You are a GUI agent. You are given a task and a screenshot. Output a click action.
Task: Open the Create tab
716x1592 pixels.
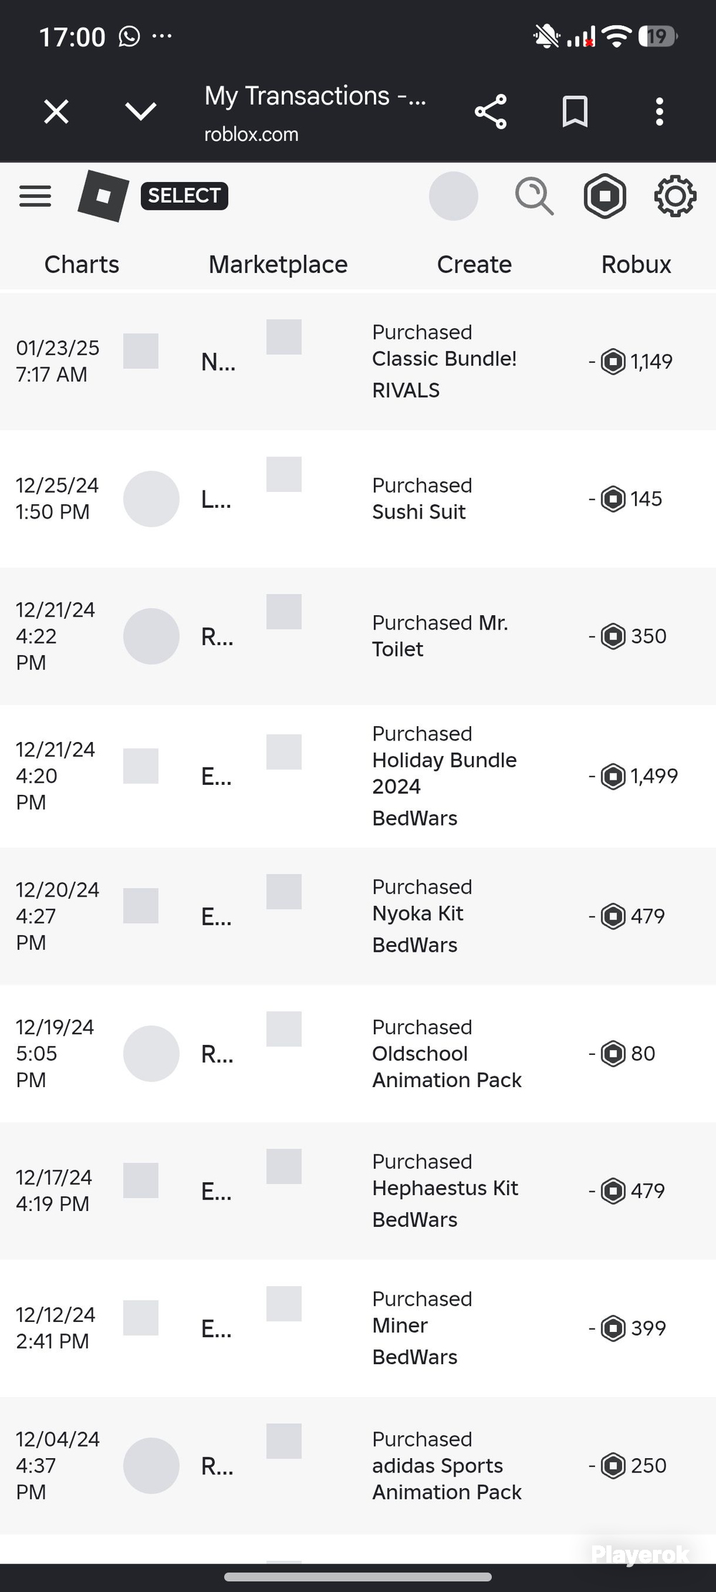474,264
